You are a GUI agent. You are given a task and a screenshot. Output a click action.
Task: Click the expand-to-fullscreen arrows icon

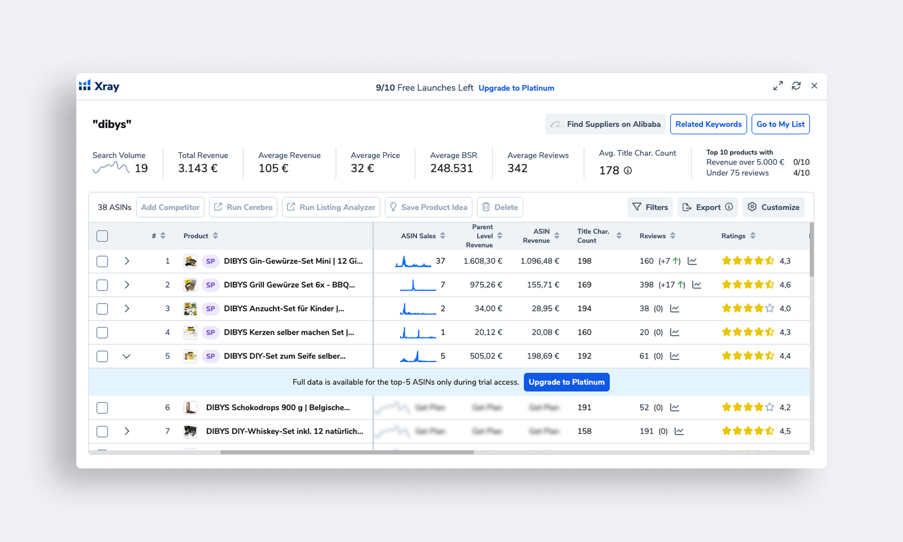click(777, 86)
